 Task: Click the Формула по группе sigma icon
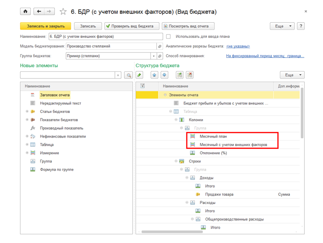tap(32, 169)
